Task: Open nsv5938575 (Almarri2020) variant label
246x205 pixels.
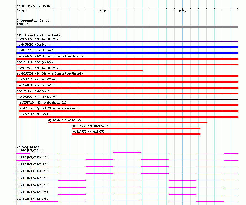Action: (36, 79)
